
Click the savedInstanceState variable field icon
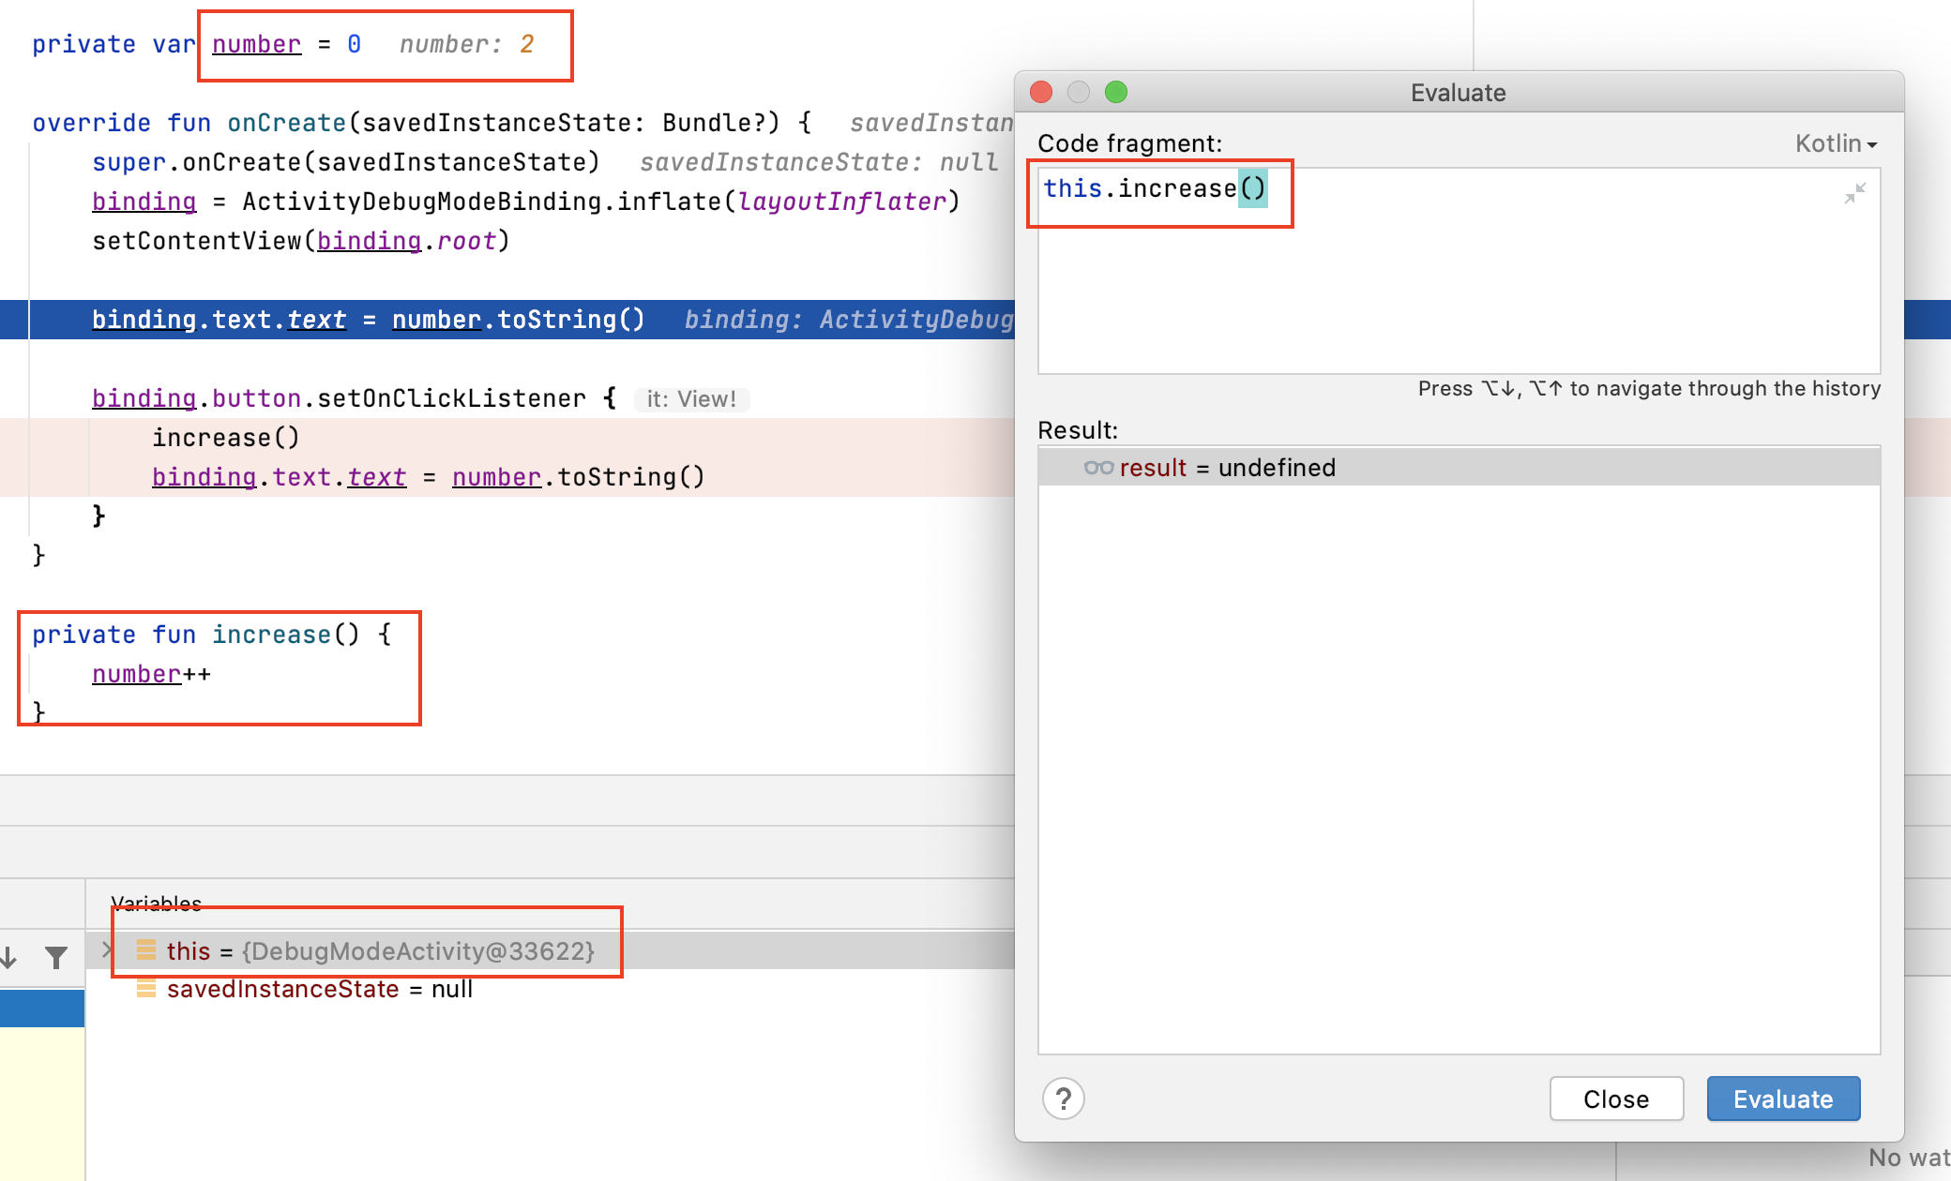[x=145, y=989]
